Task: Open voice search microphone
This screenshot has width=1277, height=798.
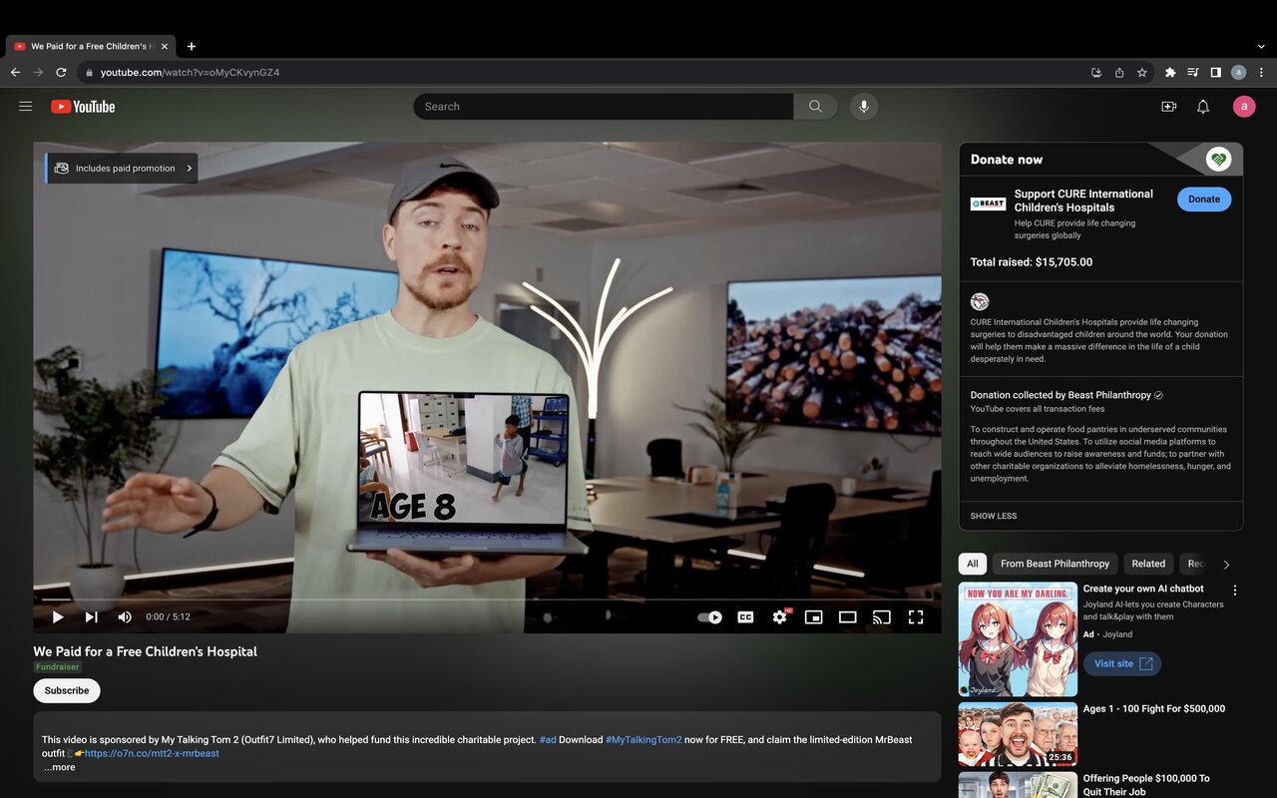Action: click(863, 106)
